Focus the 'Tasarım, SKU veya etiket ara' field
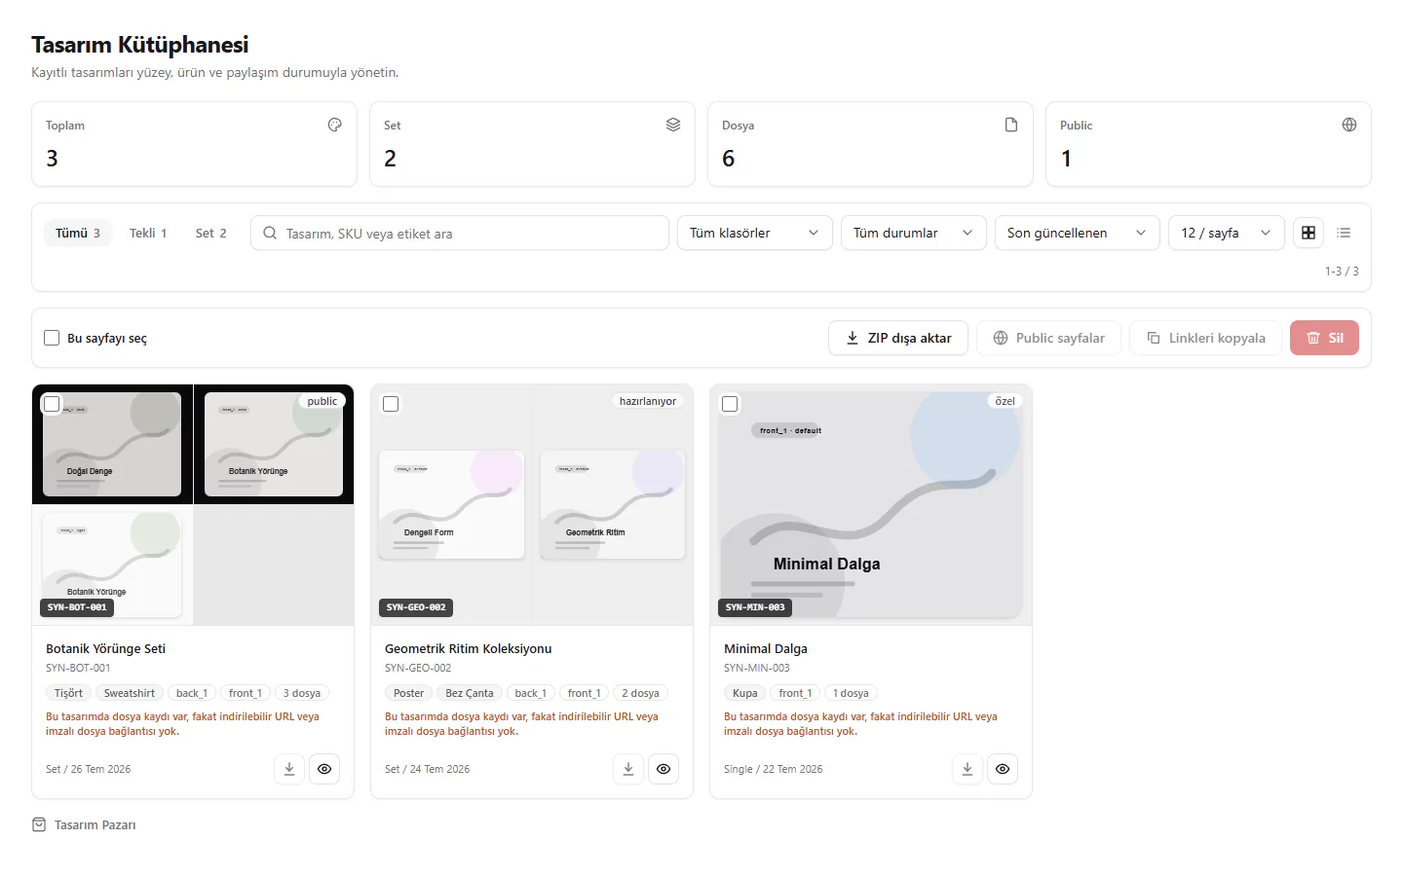 [x=460, y=233]
